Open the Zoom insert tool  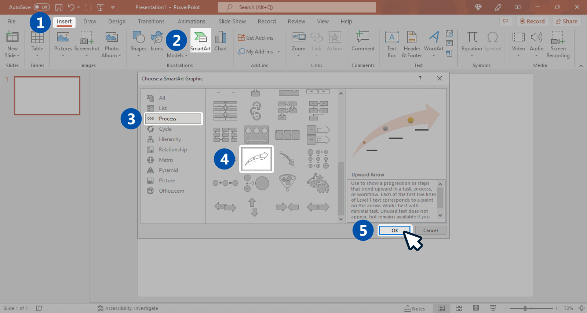click(299, 44)
